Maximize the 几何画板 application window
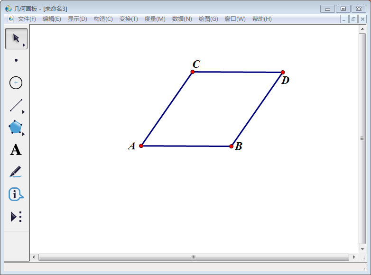Screen dimensions: 371x275 click(x=343, y=9)
